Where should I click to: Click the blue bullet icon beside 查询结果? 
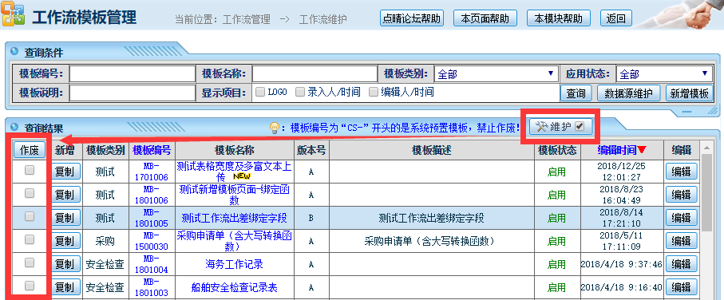coord(14,127)
